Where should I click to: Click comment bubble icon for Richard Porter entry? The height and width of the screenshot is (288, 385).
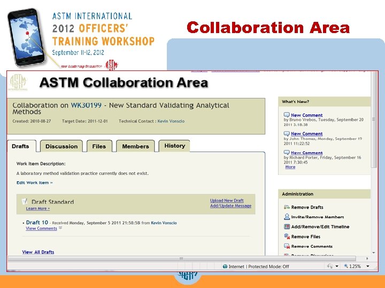(287, 153)
